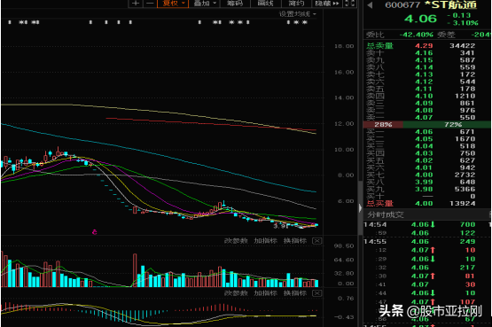The image size is (492, 327).
Task: Expand 设置均线 moving average settings
Action: coord(298,14)
